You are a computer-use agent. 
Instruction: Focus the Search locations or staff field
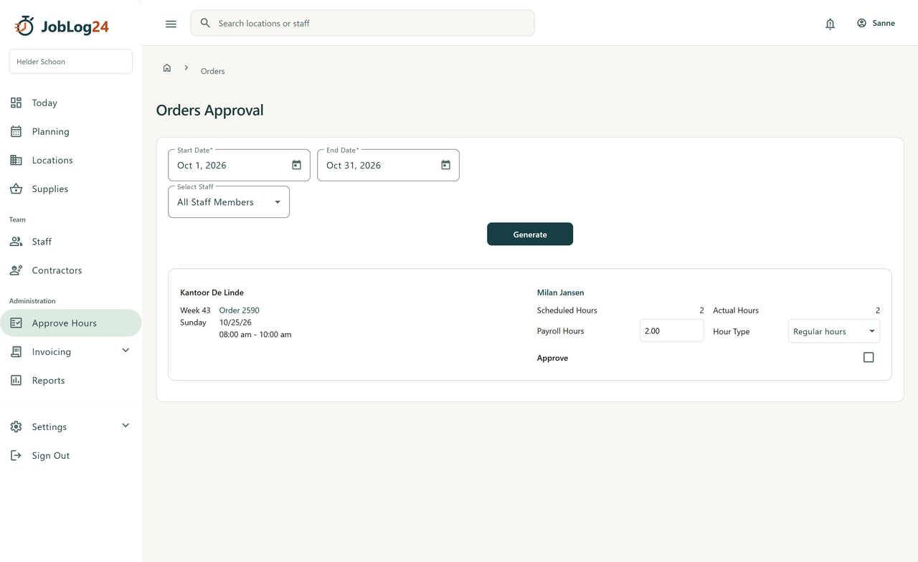coord(362,23)
